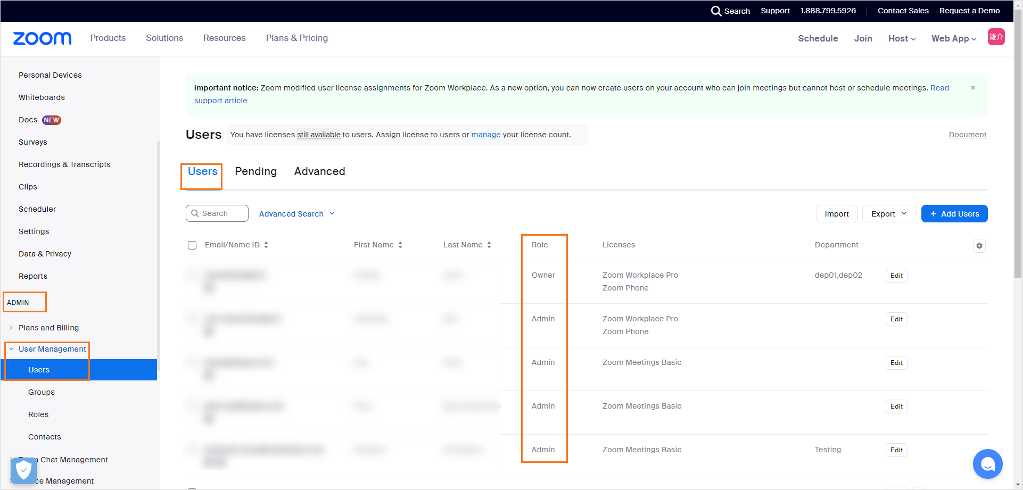The height and width of the screenshot is (490, 1023).
Task: Open Products menu
Action: (x=108, y=38)
